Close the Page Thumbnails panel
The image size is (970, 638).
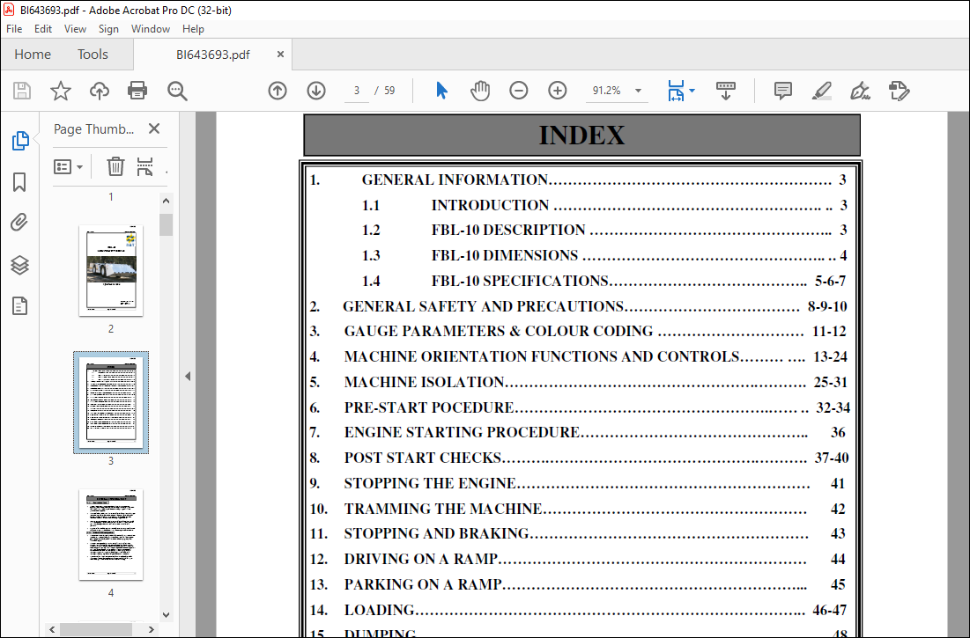[x=154, y=128]
